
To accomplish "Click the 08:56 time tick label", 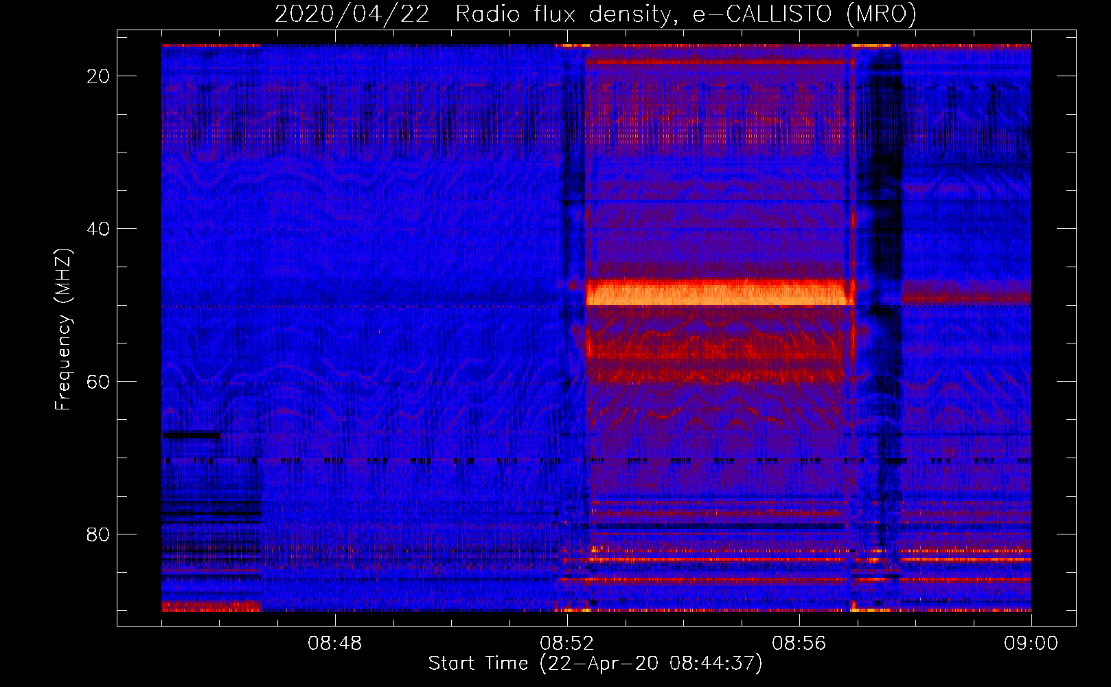I will tap(799, 644).
